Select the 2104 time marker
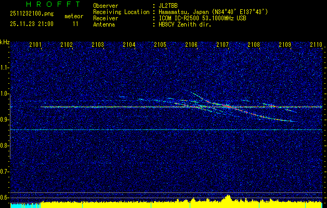Image resolution: width=327 pixels, height=208 pixels. [x=129, y=45]
